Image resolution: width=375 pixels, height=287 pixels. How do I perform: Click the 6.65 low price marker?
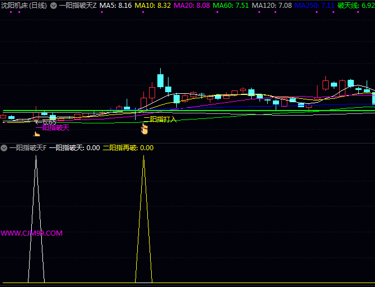(x=46, y=121)
